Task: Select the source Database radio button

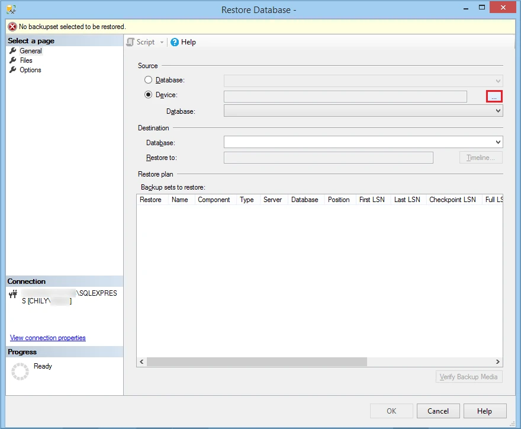Action: pyautogui.click(x=148, y=80)
